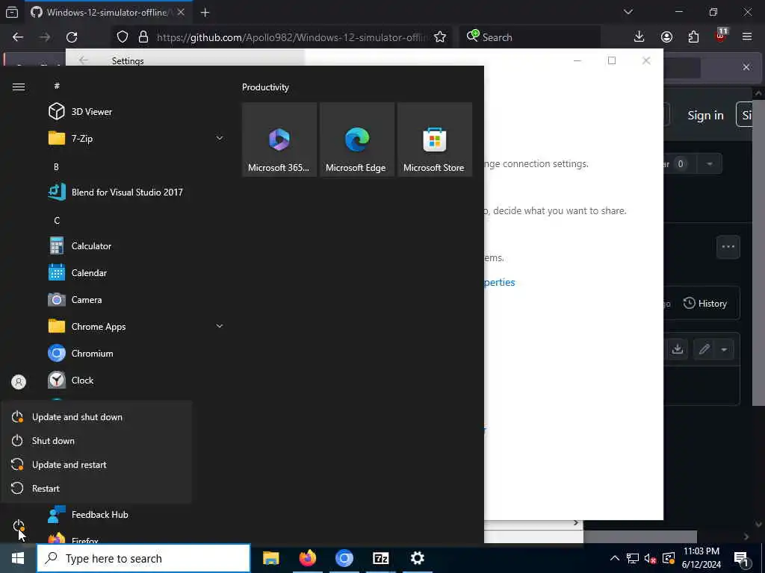Open 7-Zip from the taskbar
The height and width of the screenshot is (573, 765).
tap(380, 558)
